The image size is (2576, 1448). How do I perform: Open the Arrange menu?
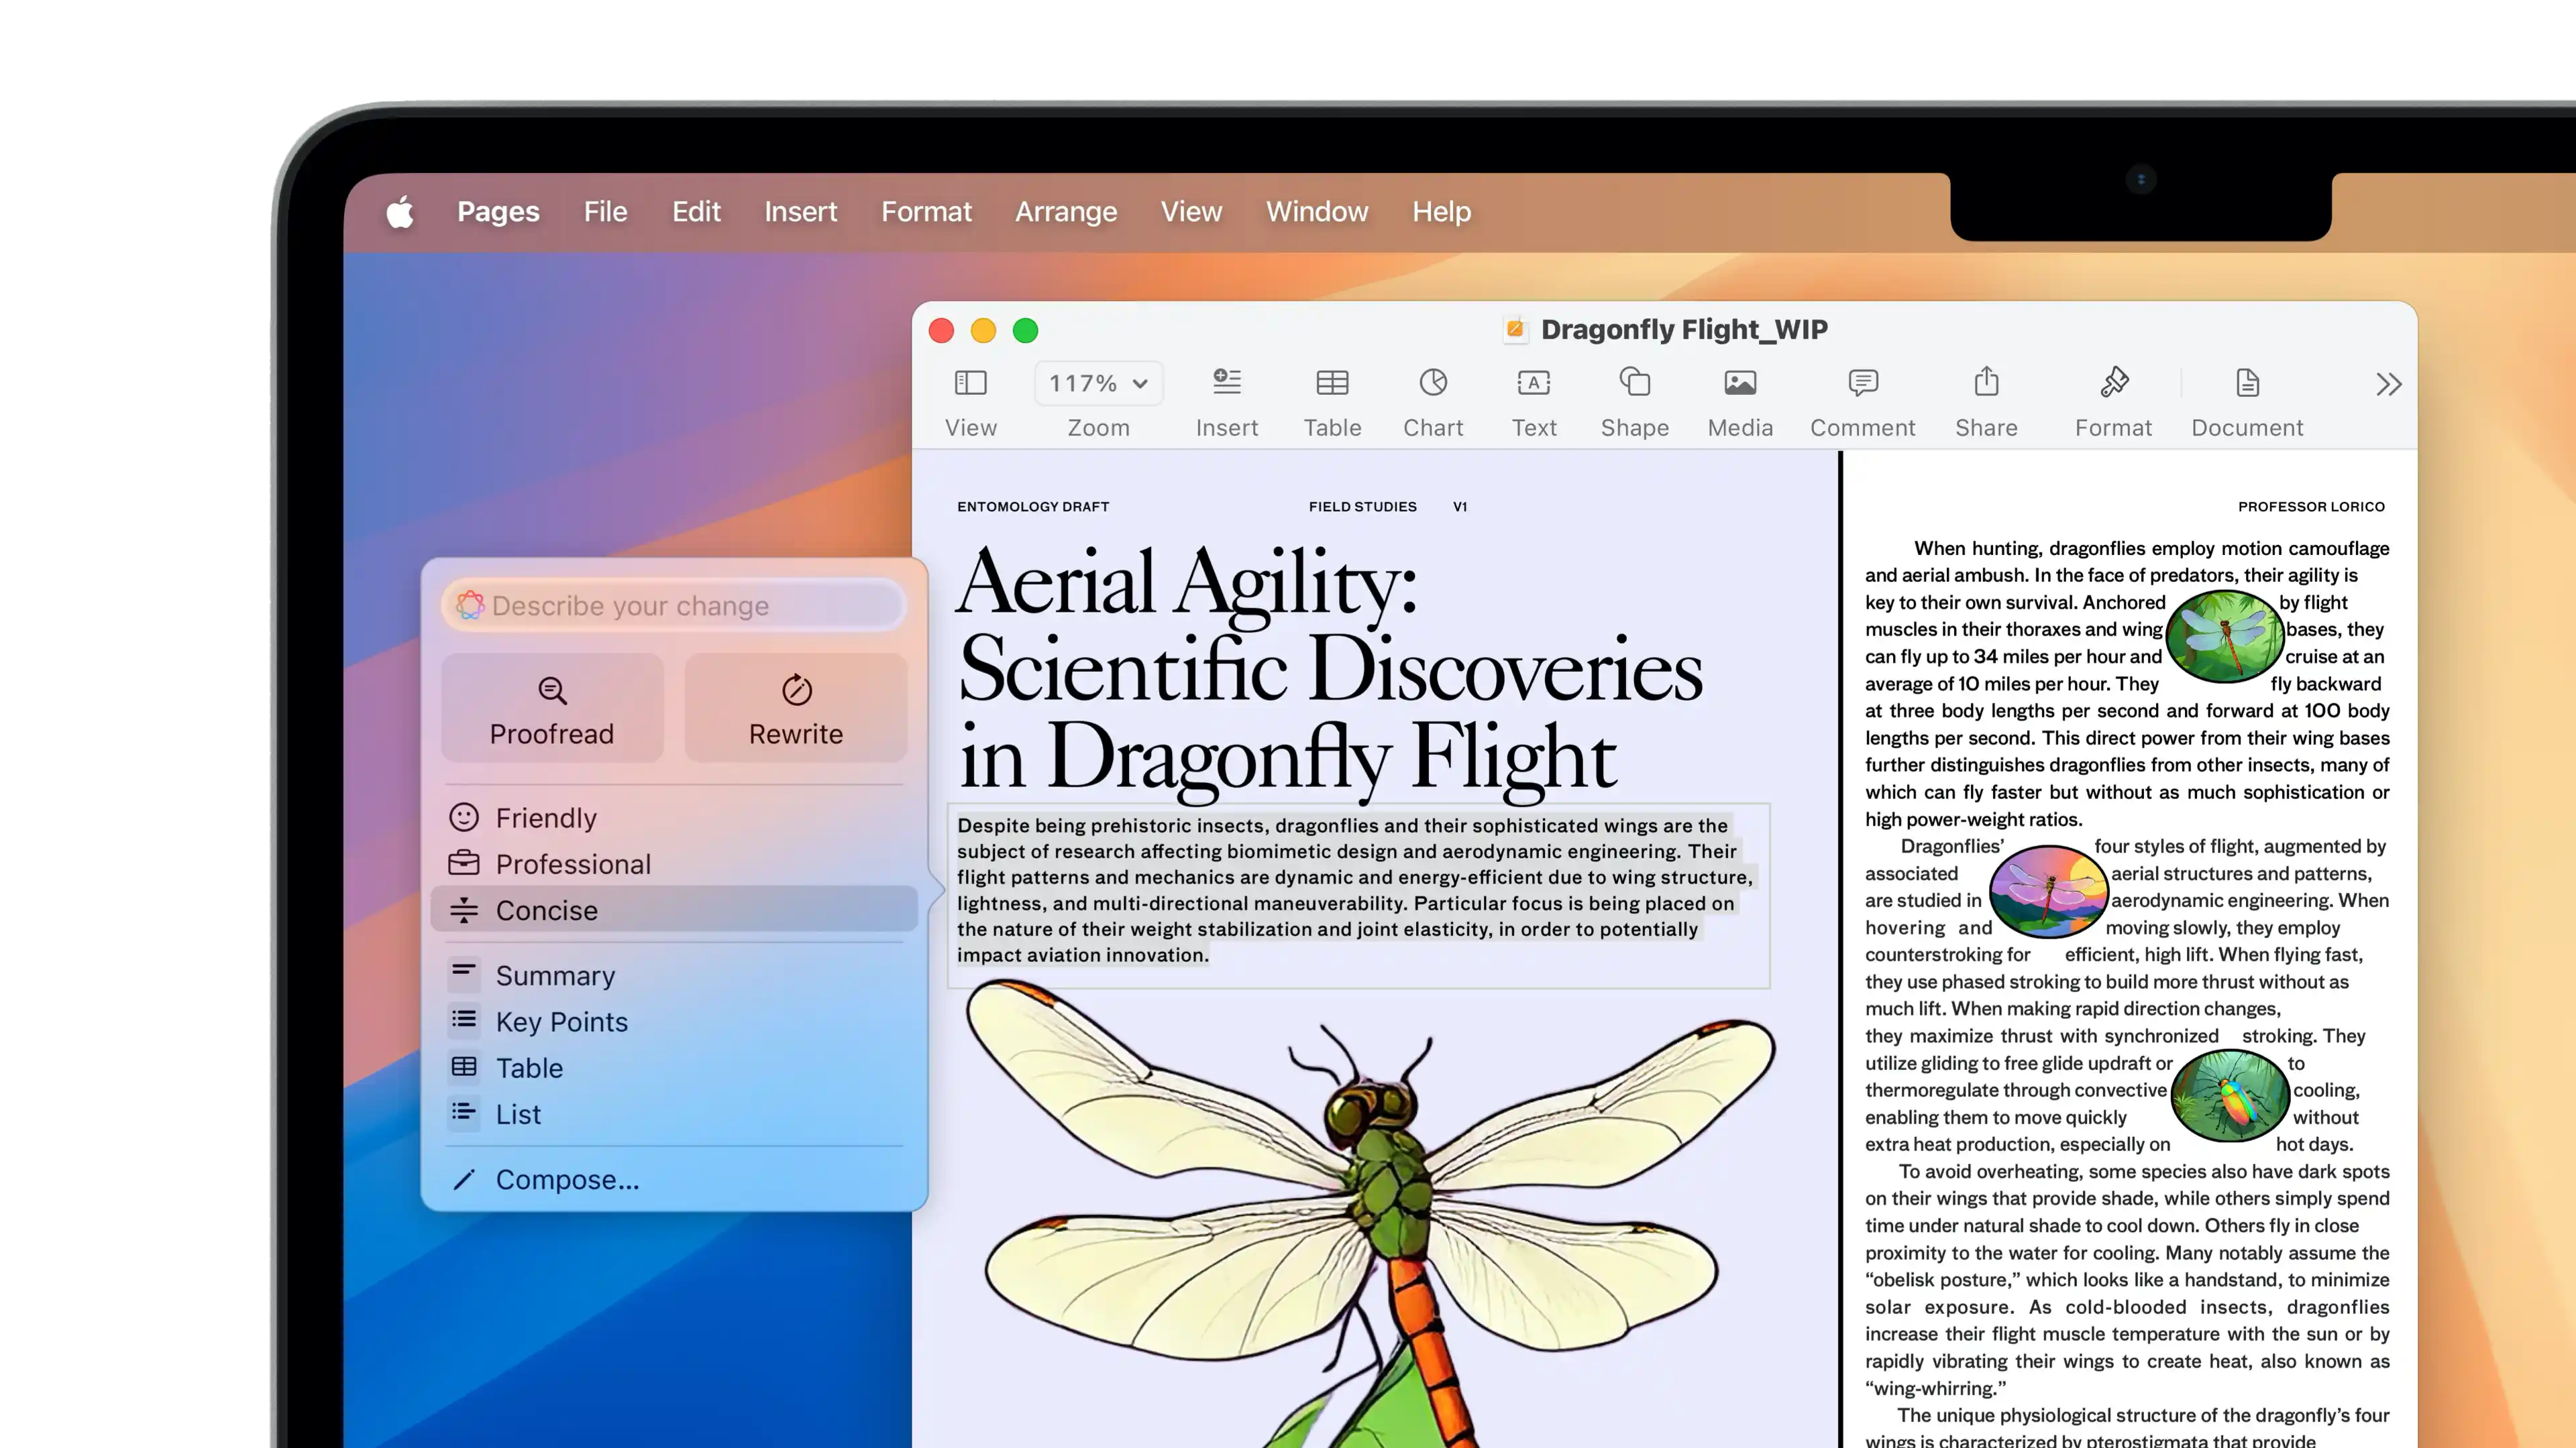(1066, 212)
